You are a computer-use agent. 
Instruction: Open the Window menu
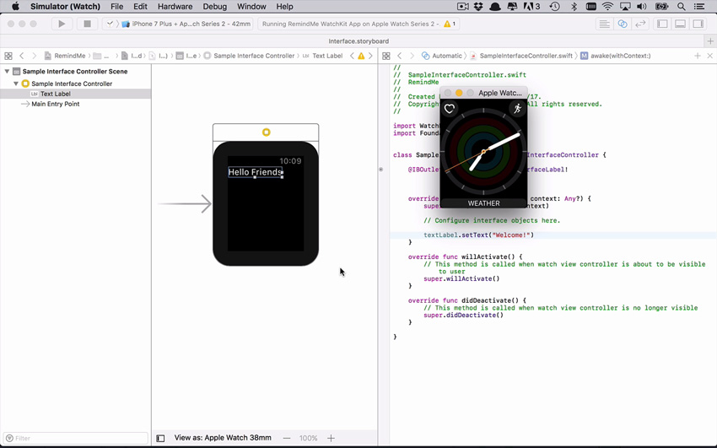[x=251, y=7]
